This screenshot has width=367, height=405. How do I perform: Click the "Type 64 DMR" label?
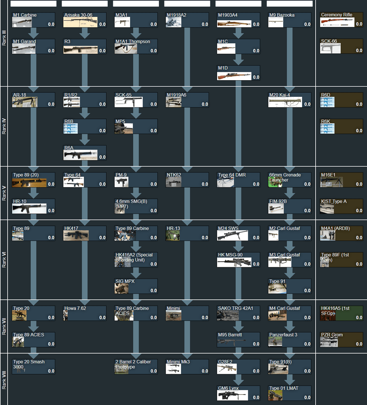coord(232,175)
